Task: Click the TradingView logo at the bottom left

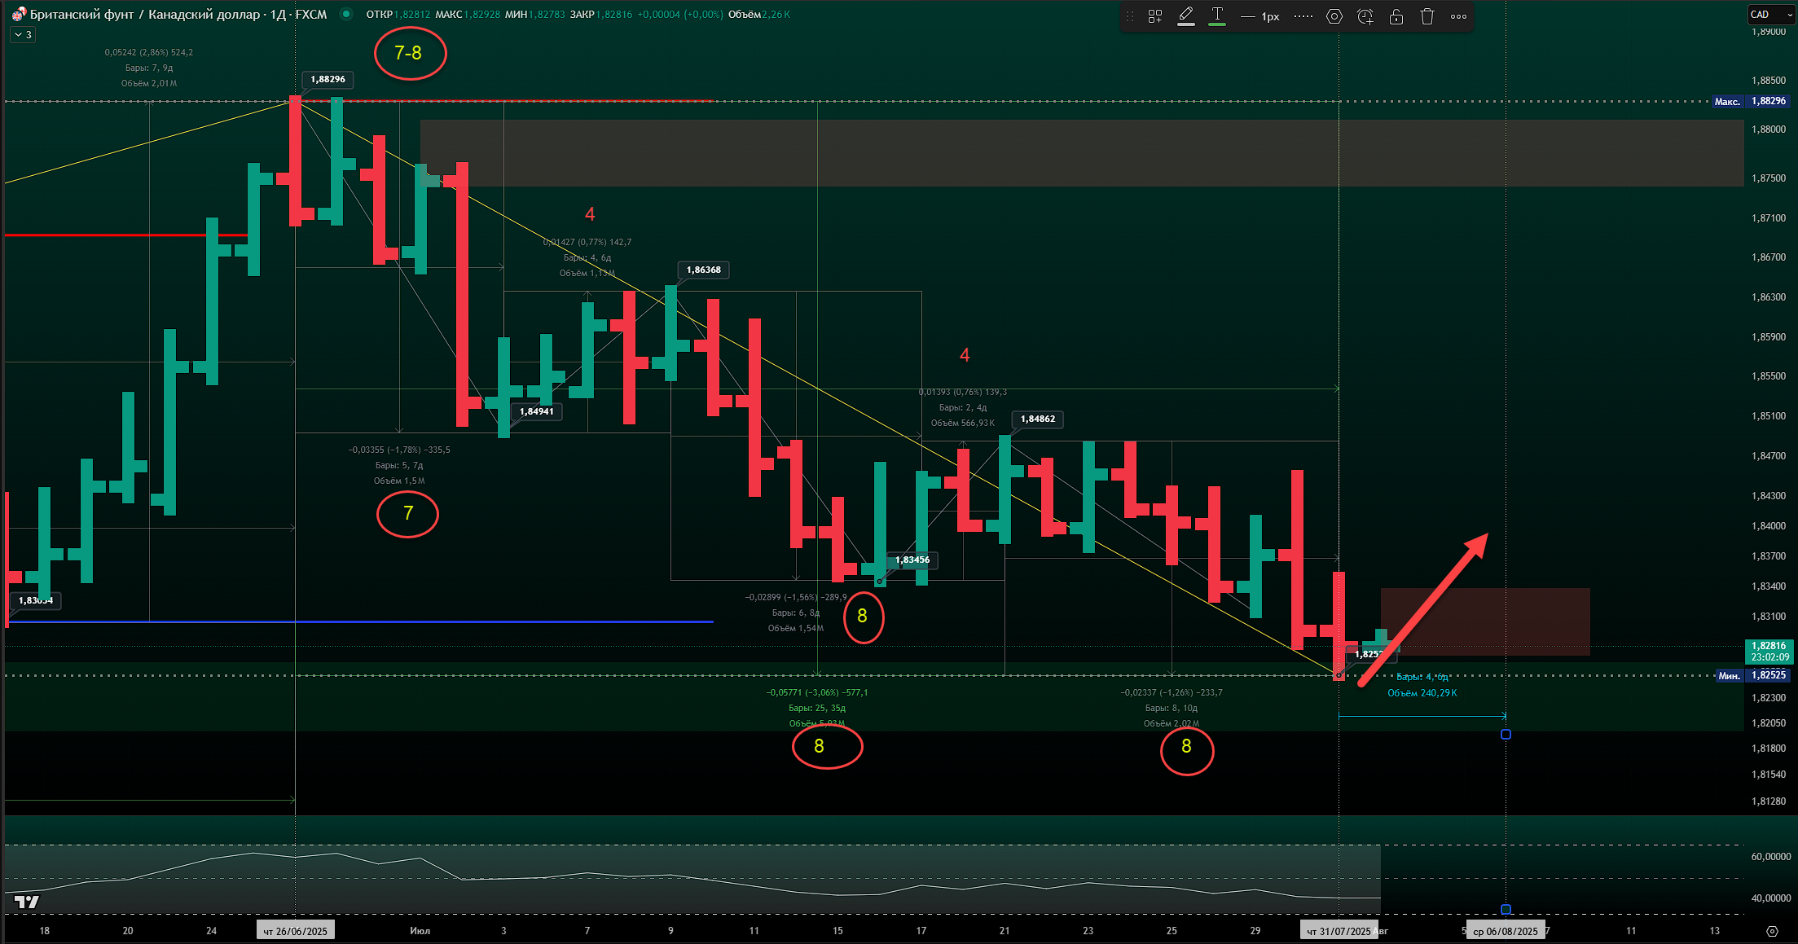Action: coord(27,902)
